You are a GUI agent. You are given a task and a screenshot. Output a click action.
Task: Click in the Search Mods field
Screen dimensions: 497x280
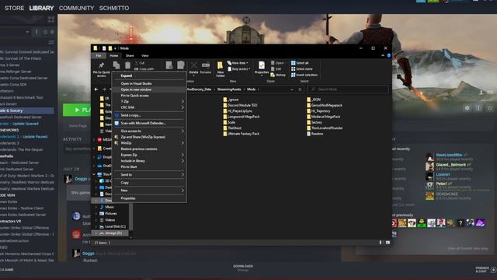pyautogui.click(x=348, y=89)
